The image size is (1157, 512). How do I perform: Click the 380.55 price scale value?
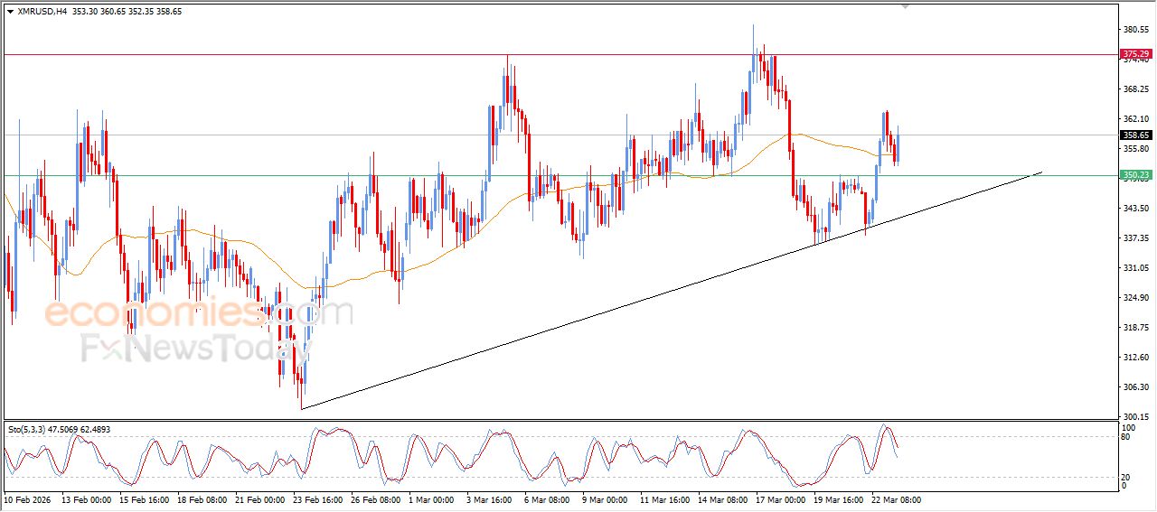click(x=1135, y=30)
